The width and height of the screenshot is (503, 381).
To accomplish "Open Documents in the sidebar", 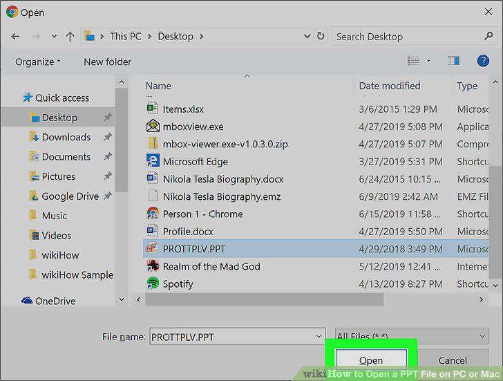I will (59, 157).
